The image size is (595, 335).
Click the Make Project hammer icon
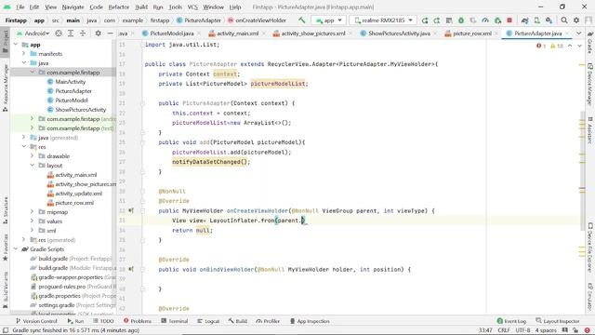coord(301,20)
